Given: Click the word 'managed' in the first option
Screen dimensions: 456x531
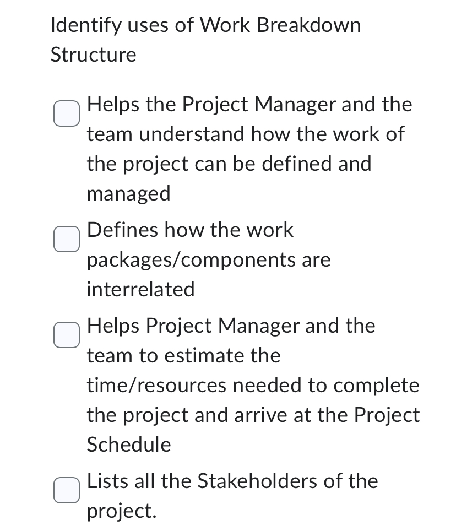Looking at the screenshot, I should (128, 193).
